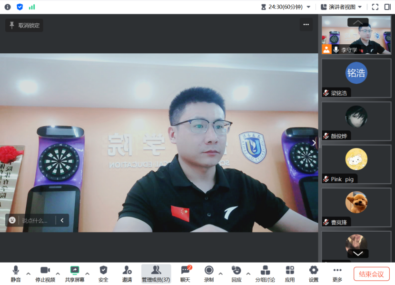Select 梁铭浩 participant thumbnail

pyautogui.click(x=356, y=78)
